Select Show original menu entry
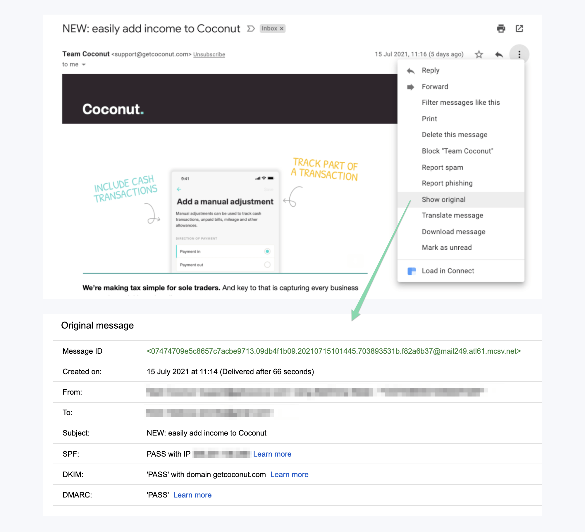The width and height of the screenshot is (585, 532). click(x=461, y=200)
